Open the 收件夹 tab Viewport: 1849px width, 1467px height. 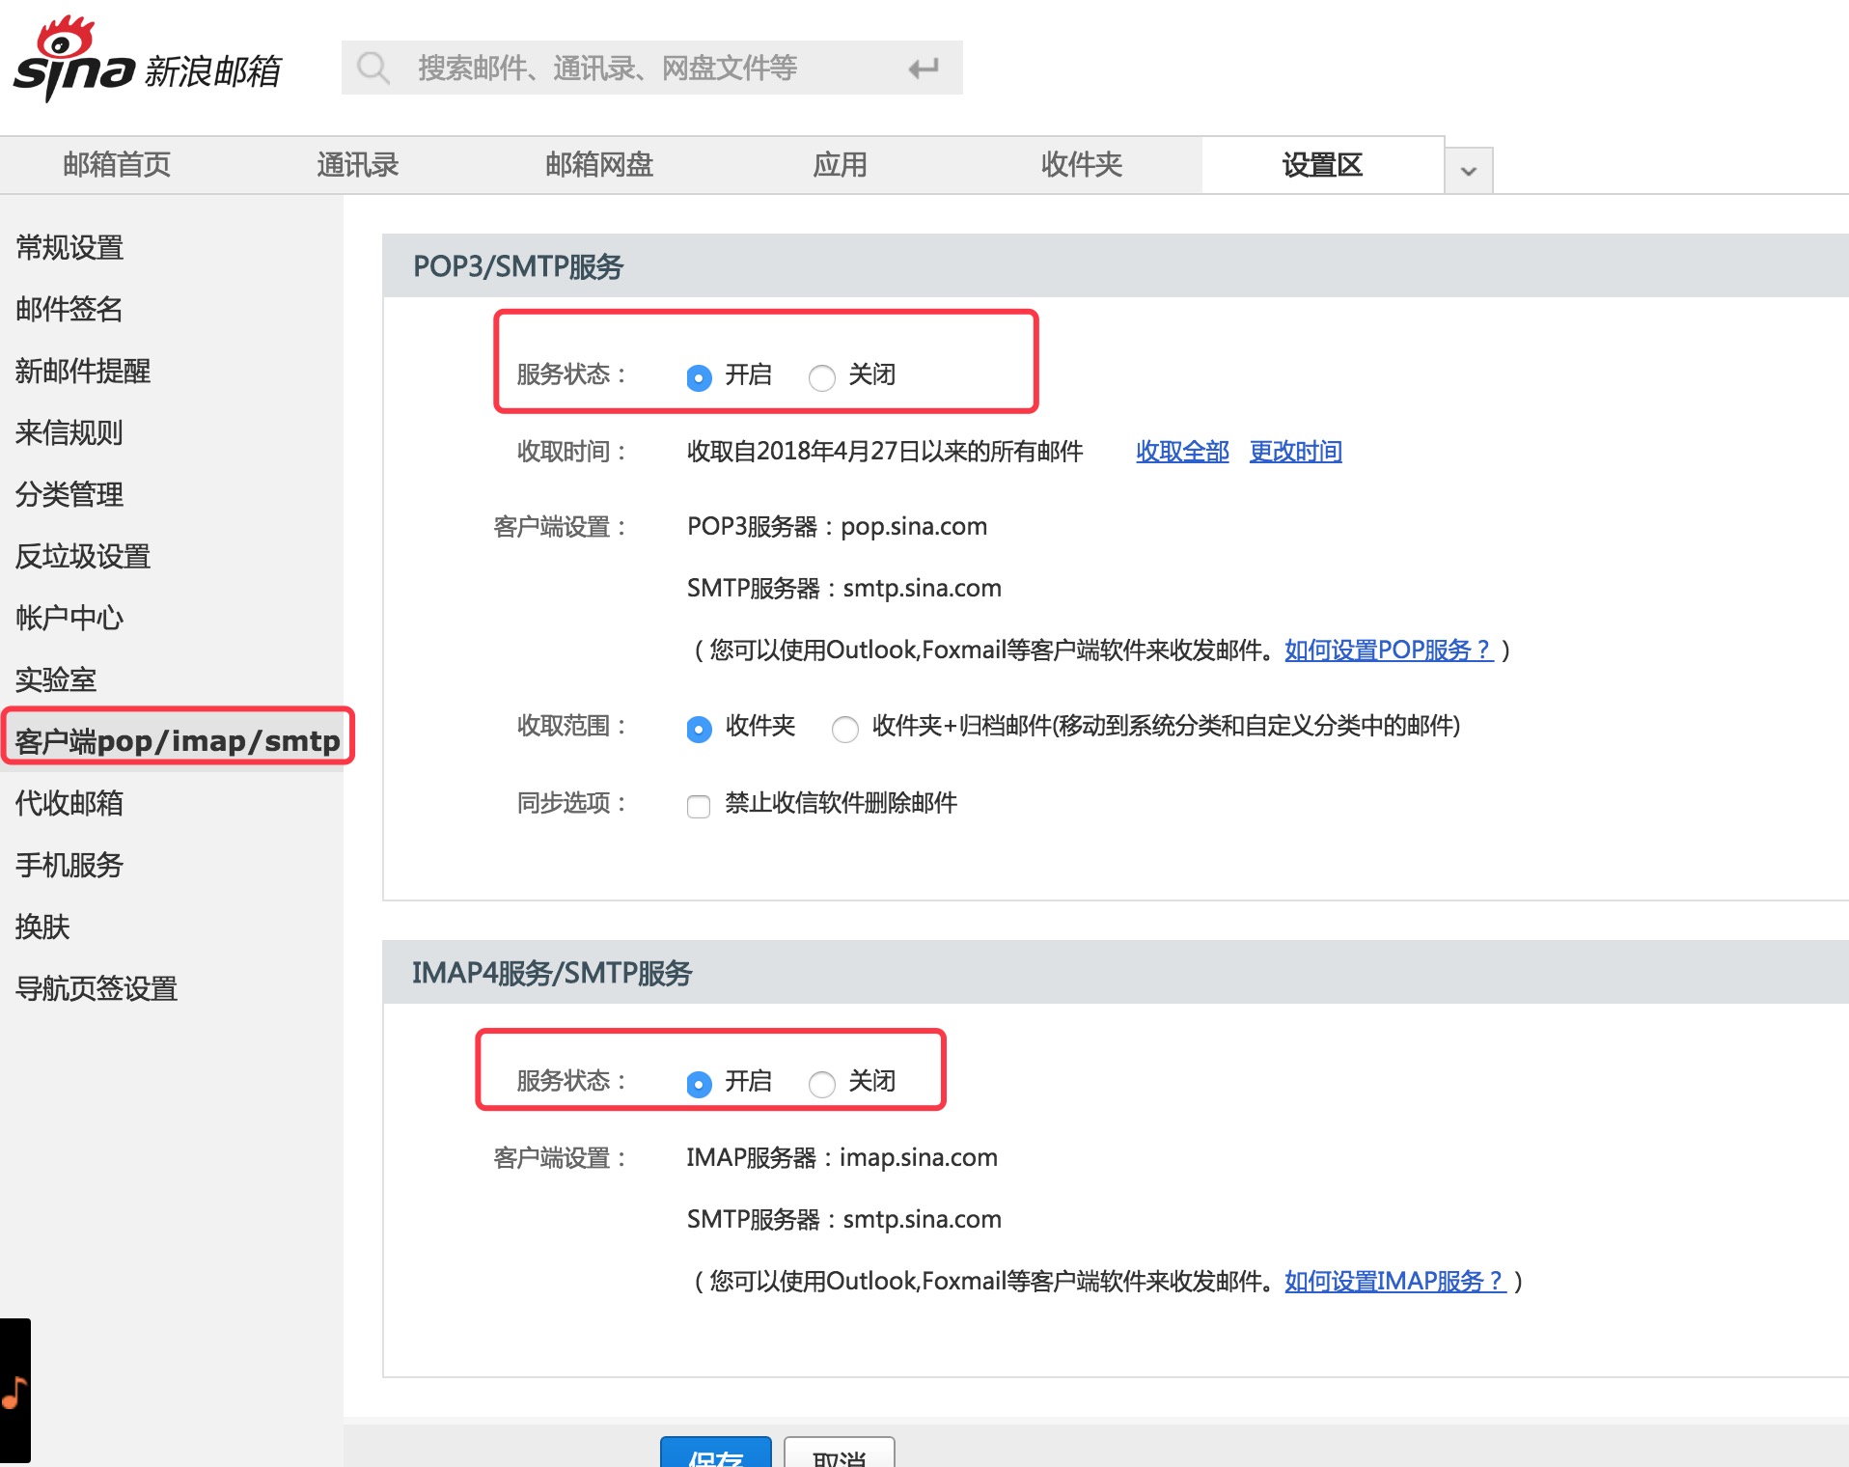[x=1081, y=165]
